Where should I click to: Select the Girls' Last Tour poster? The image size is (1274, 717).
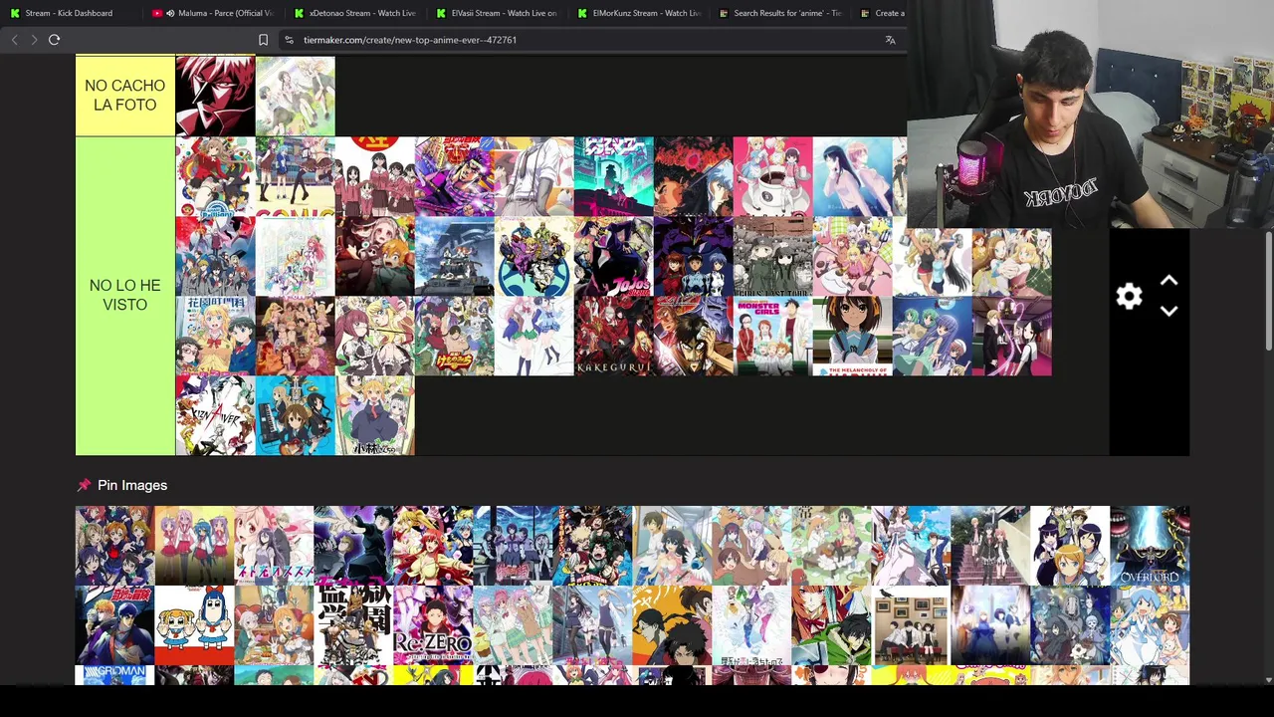tap(772, 256)
